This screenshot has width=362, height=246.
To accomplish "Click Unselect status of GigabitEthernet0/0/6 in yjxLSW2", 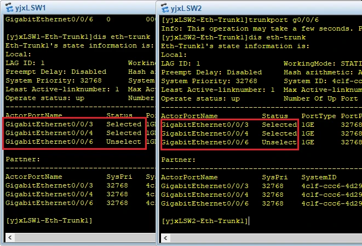I will (x=279, y=142).
